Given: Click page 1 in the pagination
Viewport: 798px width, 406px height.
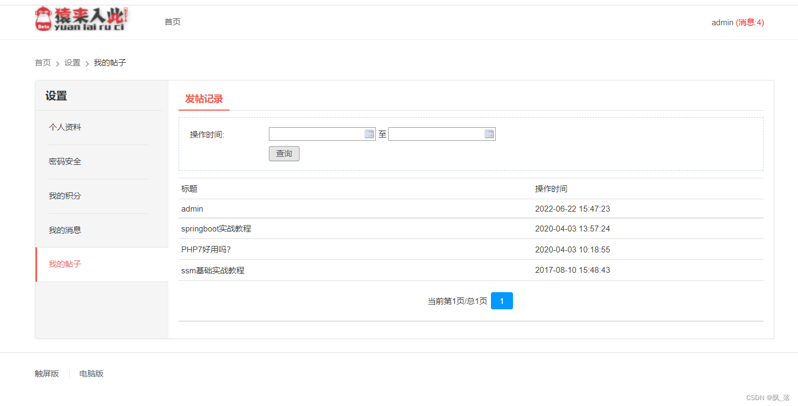Looking at the screenshot, I should [x=501, y=301].
